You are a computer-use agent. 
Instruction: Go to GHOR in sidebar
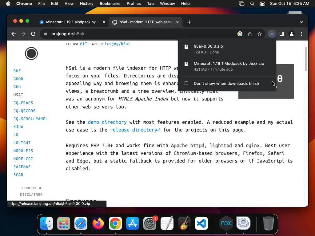18,79
